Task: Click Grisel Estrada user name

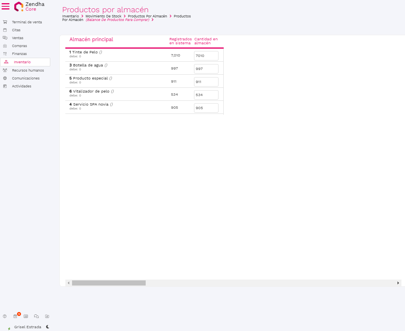Action: pos(28,327)
